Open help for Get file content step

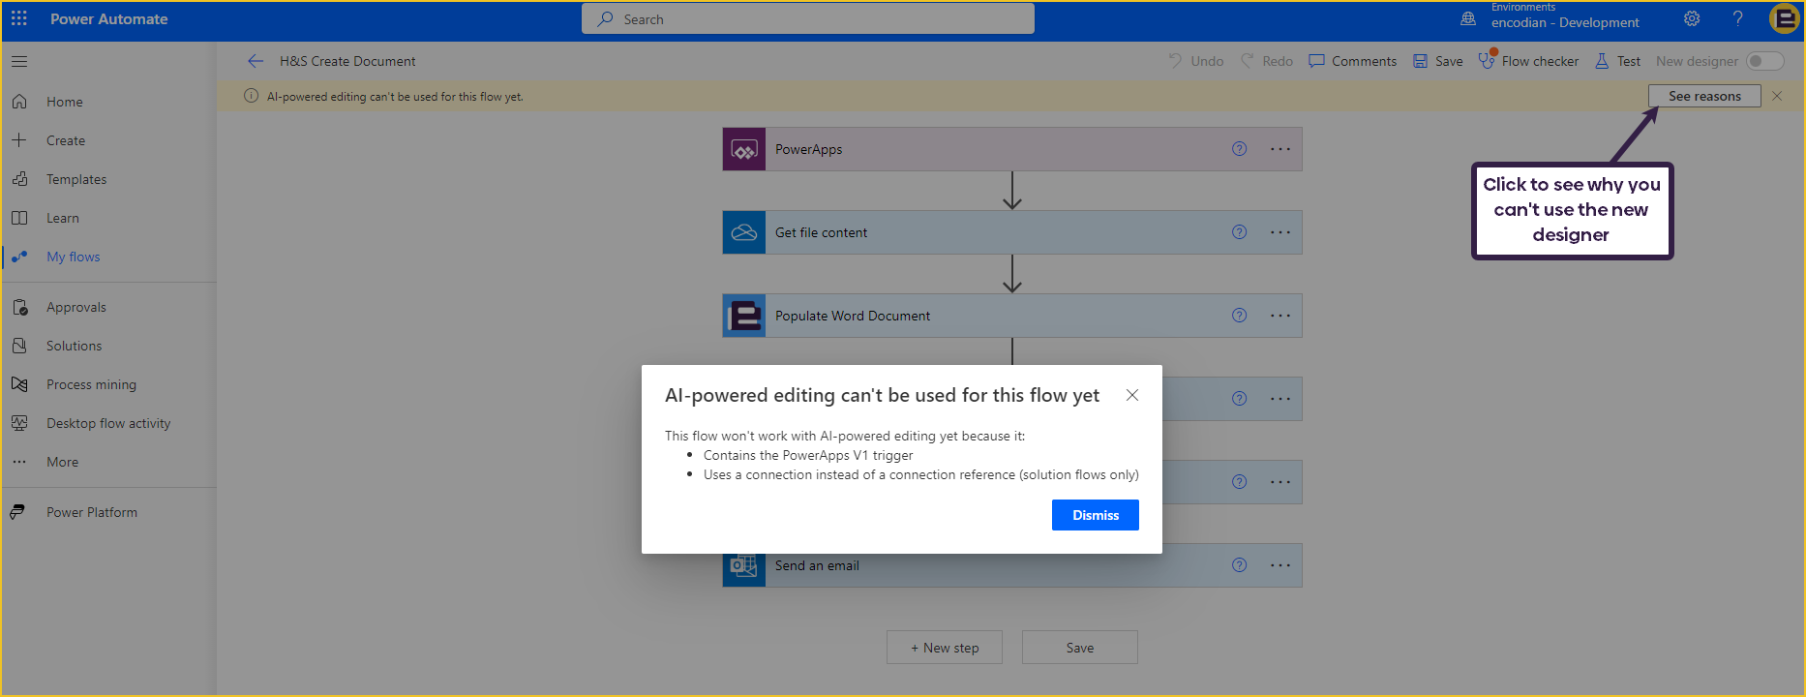coord(1239,232)
